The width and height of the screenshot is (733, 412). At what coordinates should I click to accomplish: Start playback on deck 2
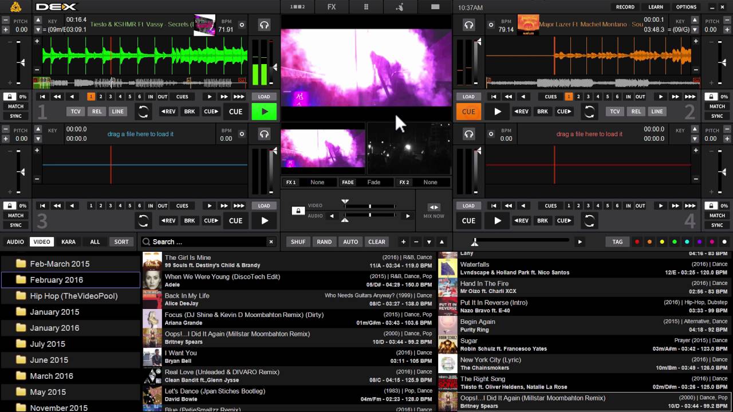[498, 112]
